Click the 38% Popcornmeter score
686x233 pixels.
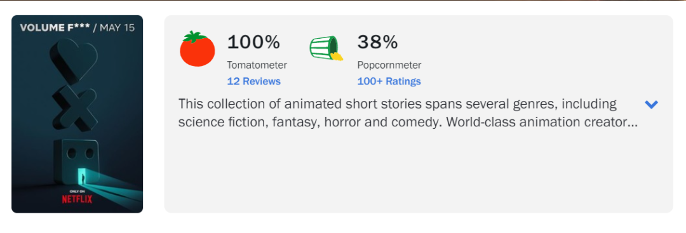(377, 42)
